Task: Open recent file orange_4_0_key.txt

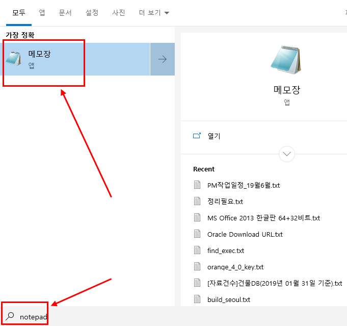Action: 235,267
